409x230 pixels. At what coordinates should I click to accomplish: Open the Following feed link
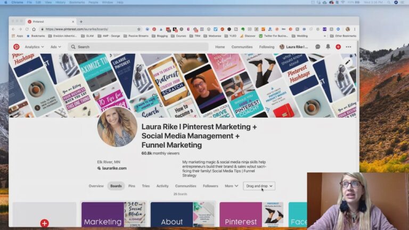(267, 47)
